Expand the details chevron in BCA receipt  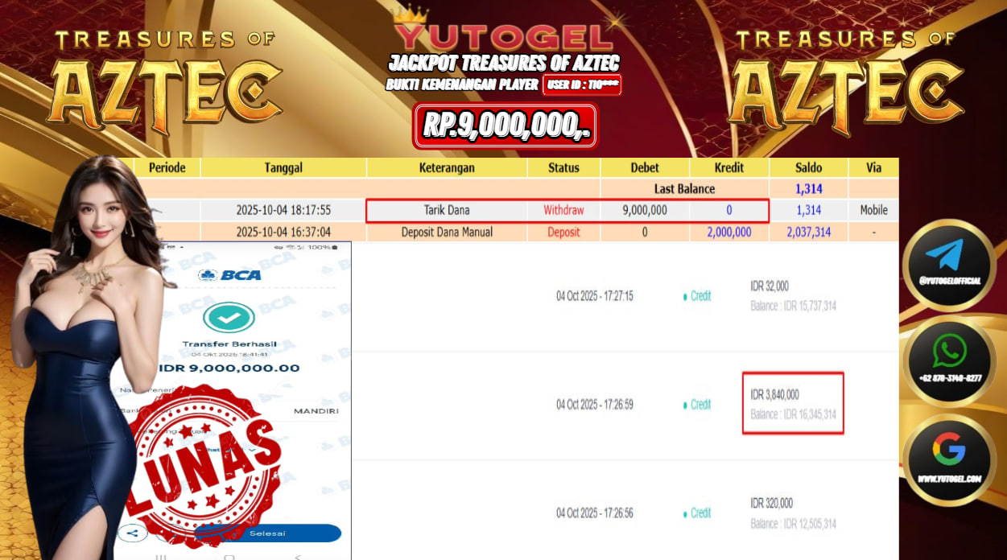click(x=253, y=449)
